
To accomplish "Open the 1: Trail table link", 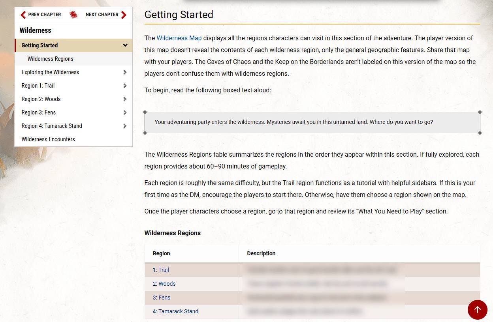I will (x=161, y=270).
